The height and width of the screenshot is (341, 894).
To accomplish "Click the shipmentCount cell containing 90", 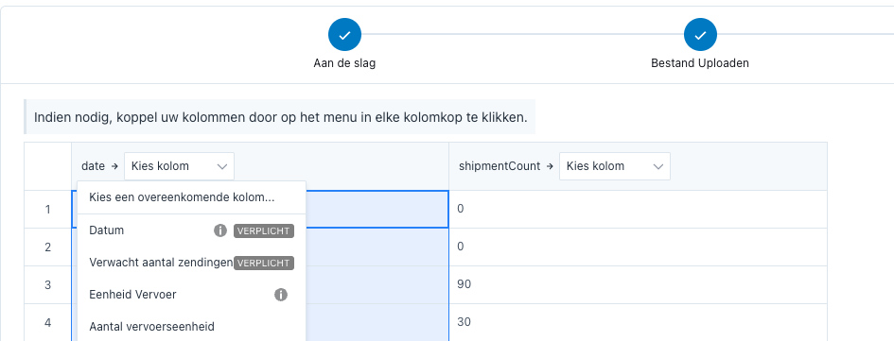I will click(638, 284).
